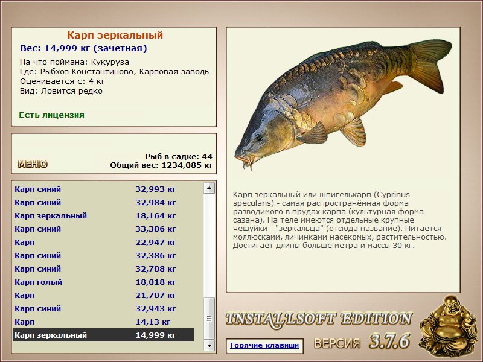Click the scroll down arrow in fish list

210,345
